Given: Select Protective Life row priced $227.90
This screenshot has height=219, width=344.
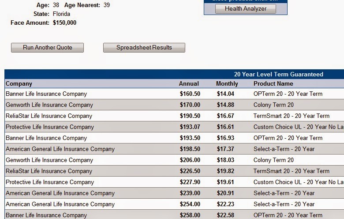Looking at the screenshot, I should pos(174,182).
